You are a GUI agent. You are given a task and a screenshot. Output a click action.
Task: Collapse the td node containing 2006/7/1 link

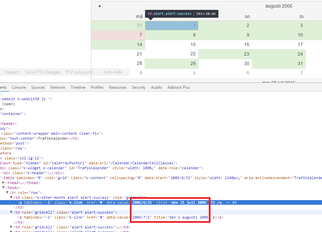click(11, 212)
